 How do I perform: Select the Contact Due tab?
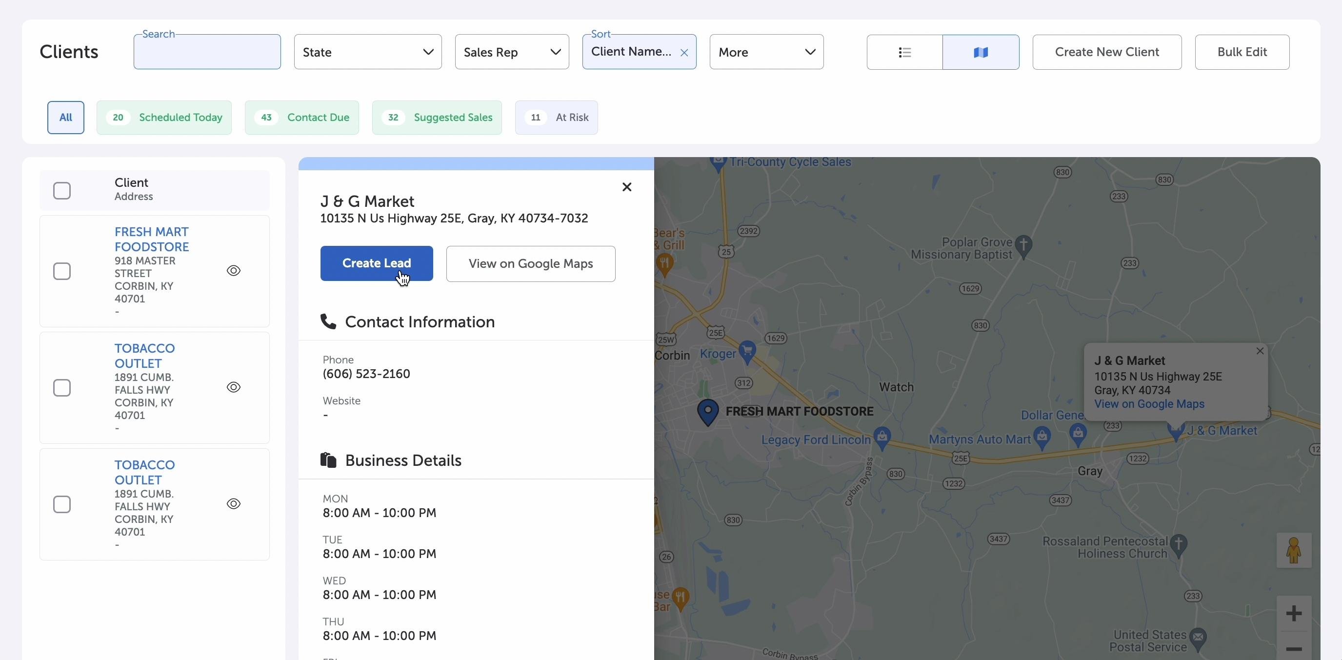click(x=301, y=118)
